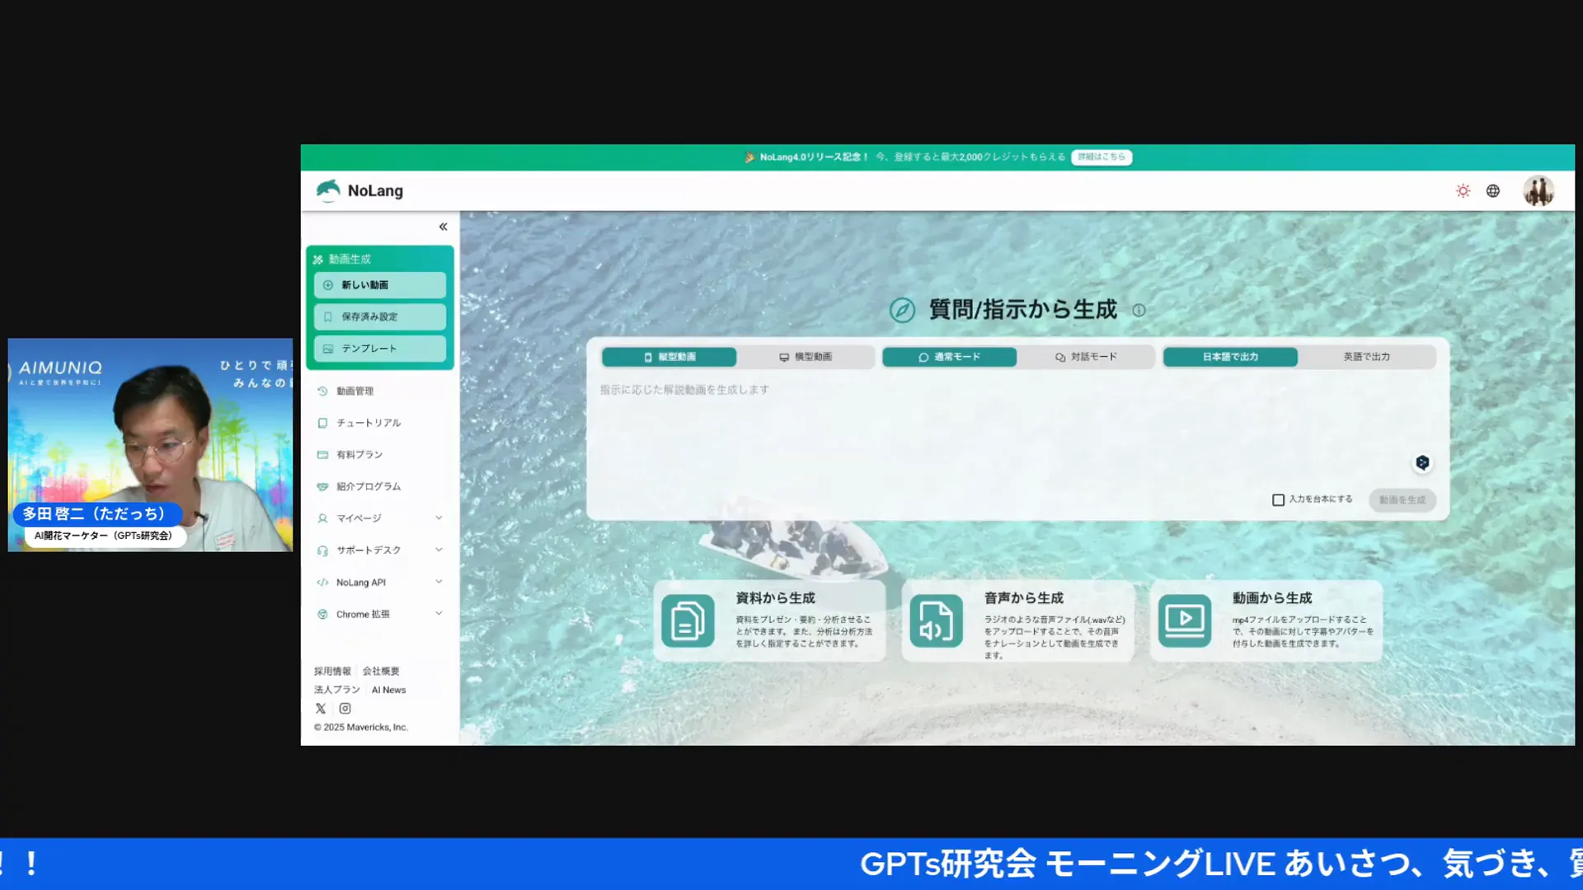
Task: Expand the Chrome 拡張 chevron
Action: click(x=439, y=614)
